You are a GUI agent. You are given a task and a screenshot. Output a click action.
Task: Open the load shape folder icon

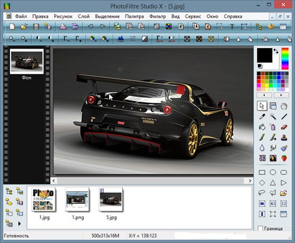tap(284, 193)
